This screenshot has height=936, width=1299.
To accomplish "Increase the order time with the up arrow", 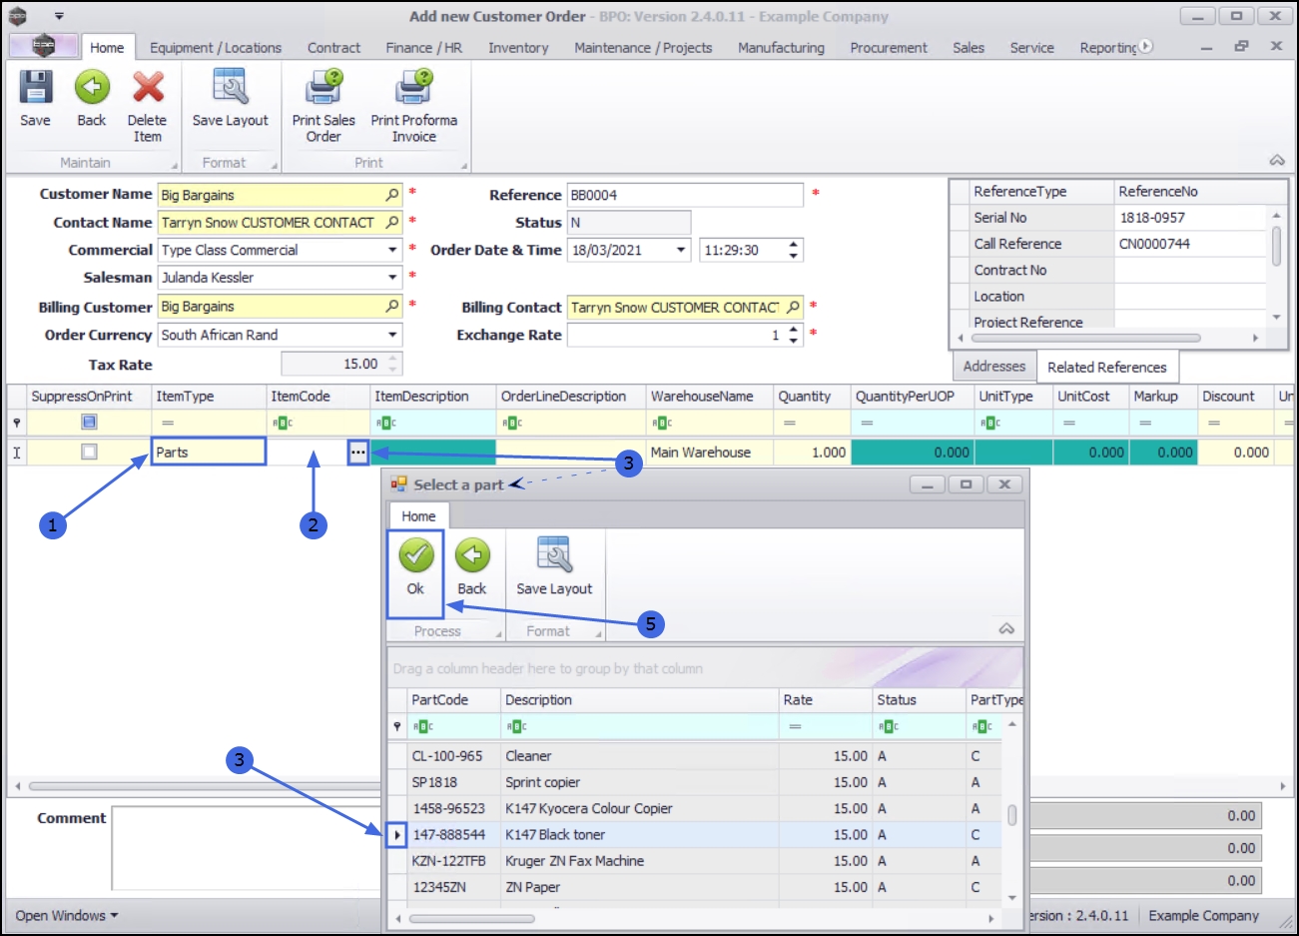I will point(794,245).
